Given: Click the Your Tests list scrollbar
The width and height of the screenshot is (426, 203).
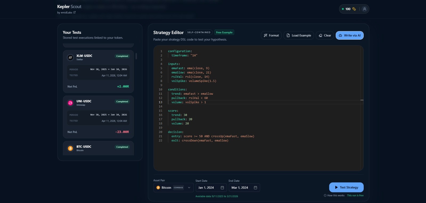Looking at the screenshot, I should click(136, 56).
